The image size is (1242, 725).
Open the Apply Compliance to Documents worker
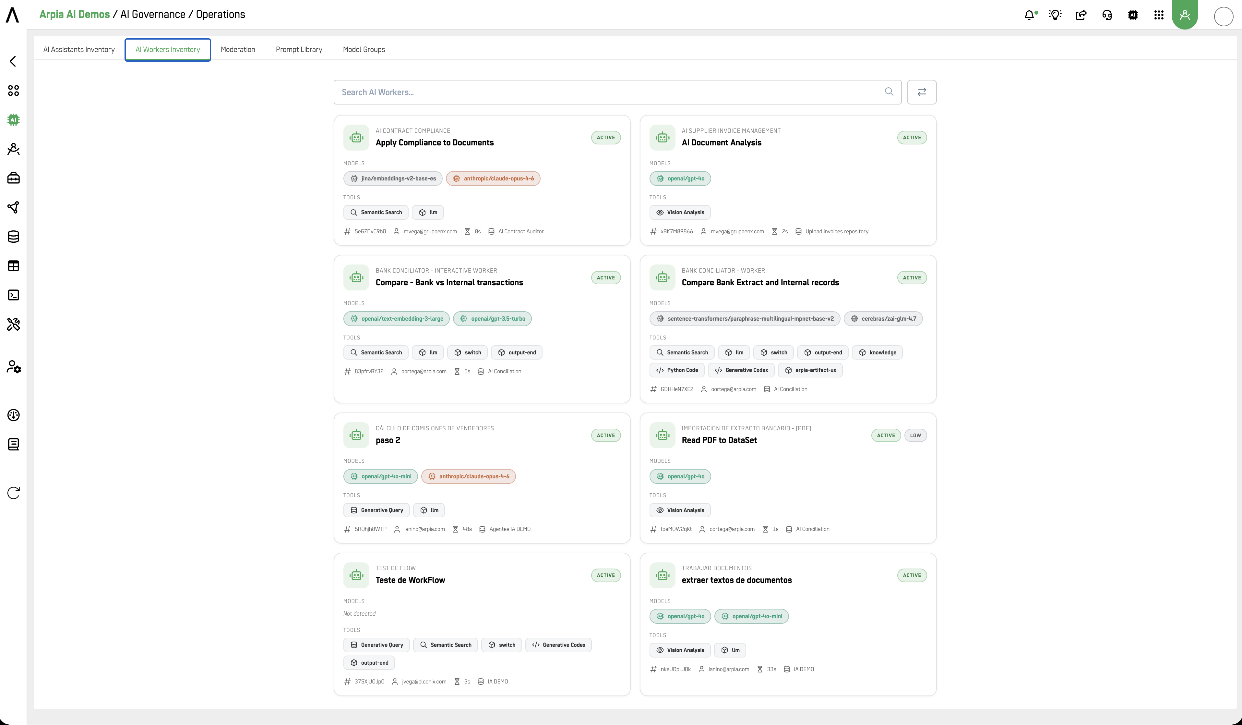(x=434, y=142)
